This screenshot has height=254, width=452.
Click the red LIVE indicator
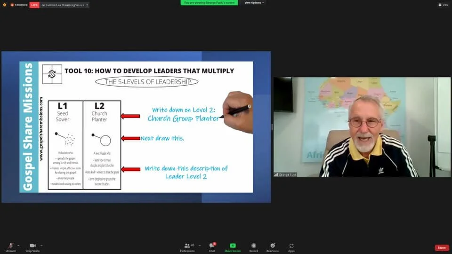[x=34, y=5]
